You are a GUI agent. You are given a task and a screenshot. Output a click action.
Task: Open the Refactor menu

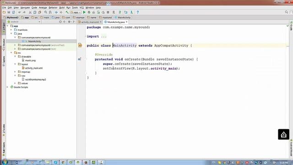click(x=53, y=8)
